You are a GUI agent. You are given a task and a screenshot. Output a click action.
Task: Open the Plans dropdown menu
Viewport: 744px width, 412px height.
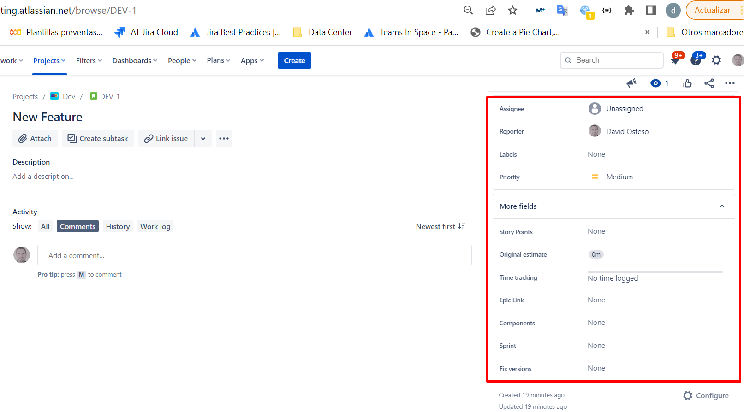click(219, 60)
